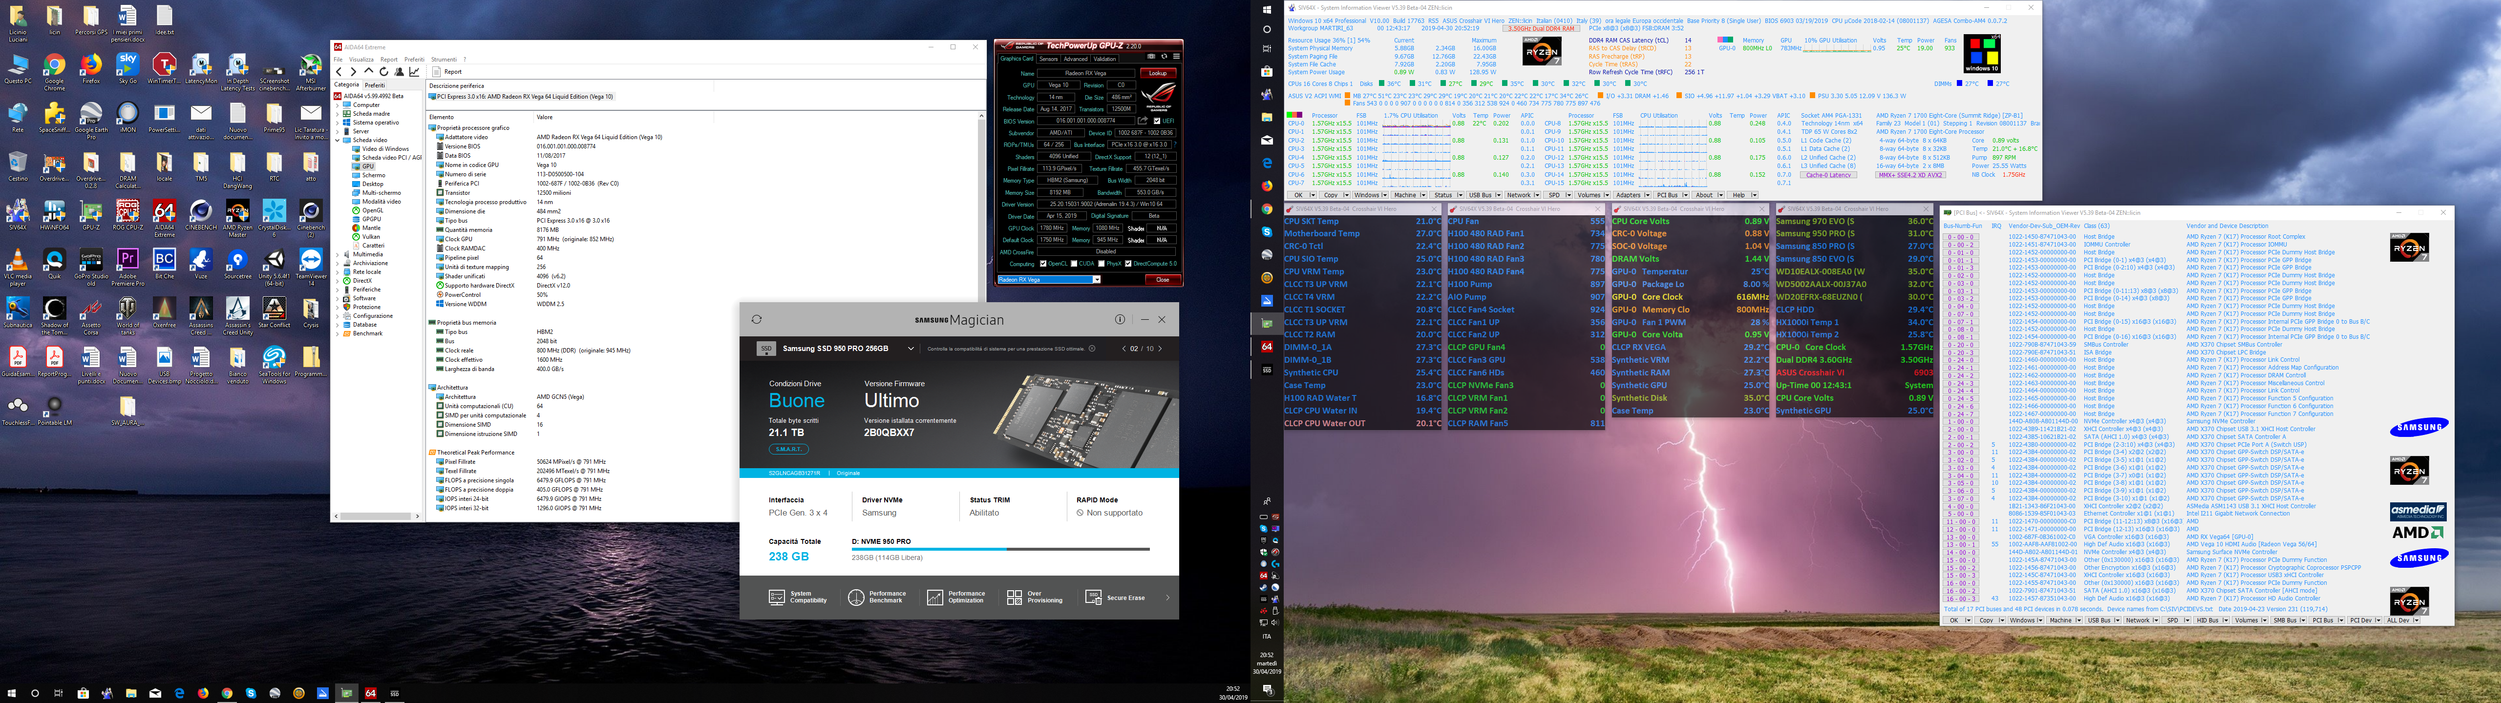Viewport: 2501px width, 703px height.
Task: Expand the Multimedia node in AIDA64 tree
Action: click(339, 254)
